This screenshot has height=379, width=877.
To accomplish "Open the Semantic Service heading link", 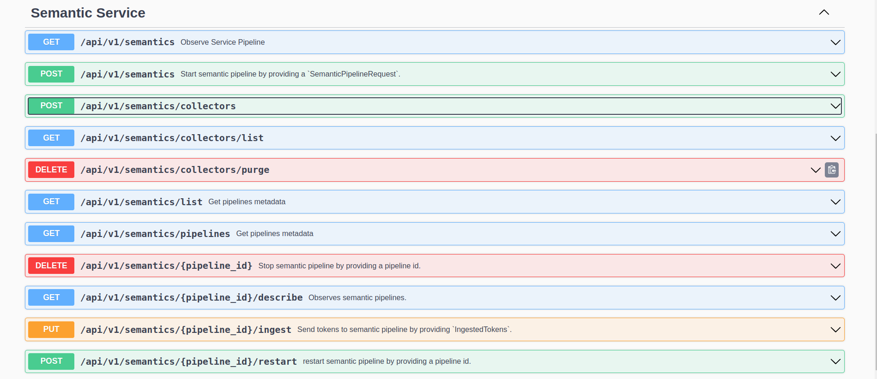I will [88, 13].
